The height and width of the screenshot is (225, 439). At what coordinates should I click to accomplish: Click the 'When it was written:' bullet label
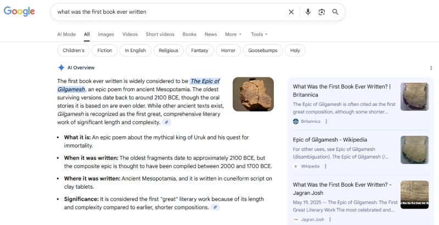tap(91, 158)
